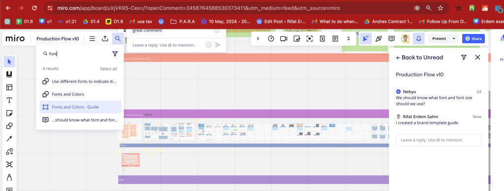Toggle collaborators' cursors visibility

click(366, 38)
